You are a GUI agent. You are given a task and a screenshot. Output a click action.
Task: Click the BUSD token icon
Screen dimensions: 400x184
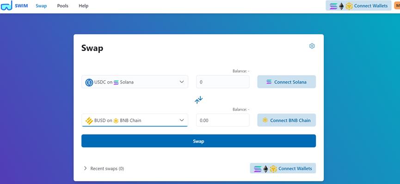89,121
